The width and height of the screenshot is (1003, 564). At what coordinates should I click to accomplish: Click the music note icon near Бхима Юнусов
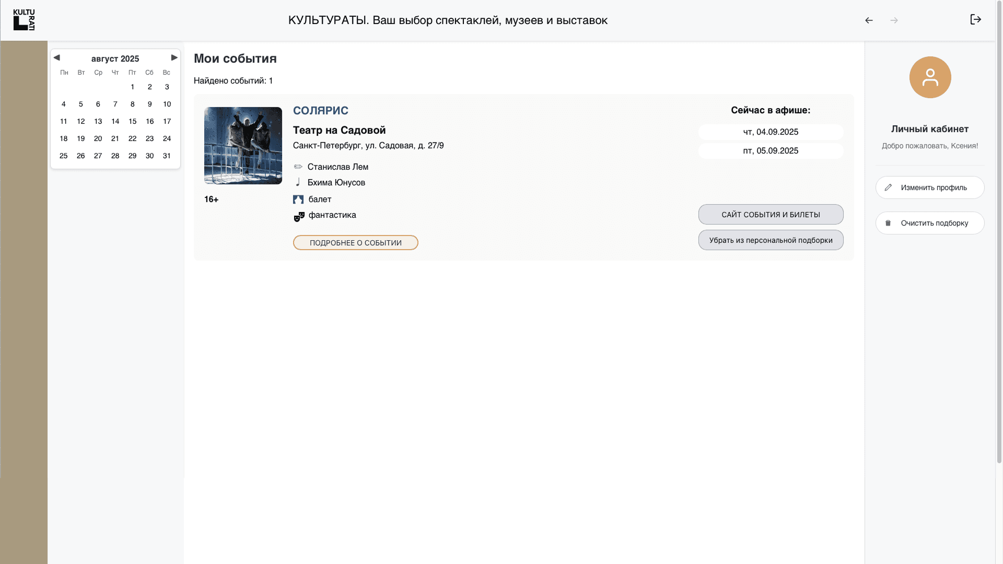(298, 182)
